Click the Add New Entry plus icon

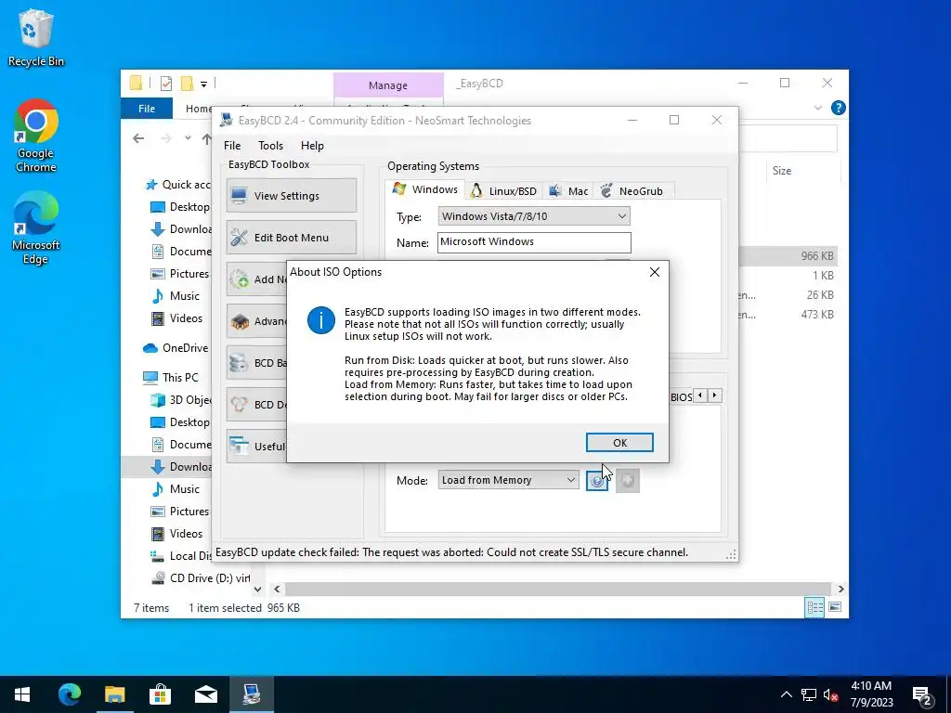239,279
